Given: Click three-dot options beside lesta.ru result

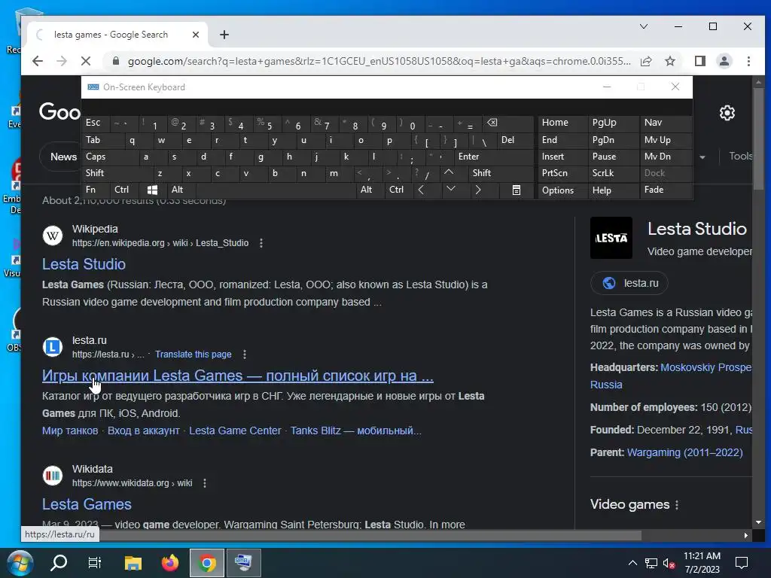Looking at the screenshot, I should click(245, 354).
